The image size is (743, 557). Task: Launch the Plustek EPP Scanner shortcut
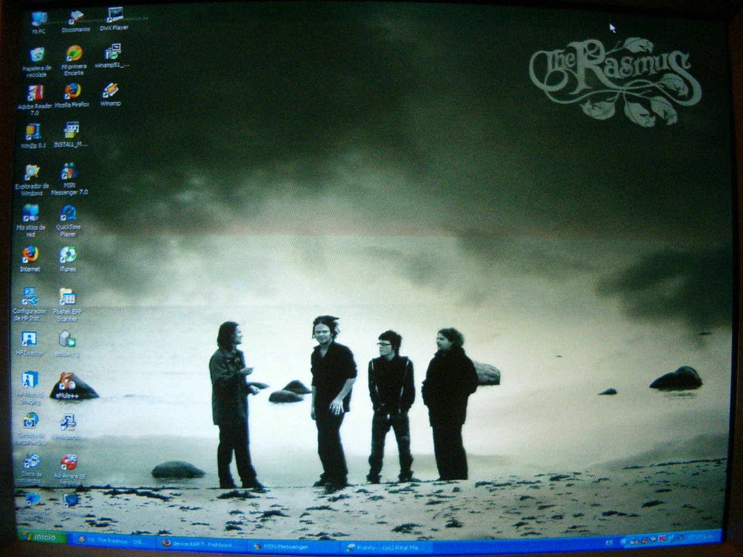tap(67, 304)
